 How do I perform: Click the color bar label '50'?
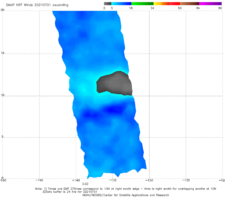pyautogui.click(x=180, y=8)
